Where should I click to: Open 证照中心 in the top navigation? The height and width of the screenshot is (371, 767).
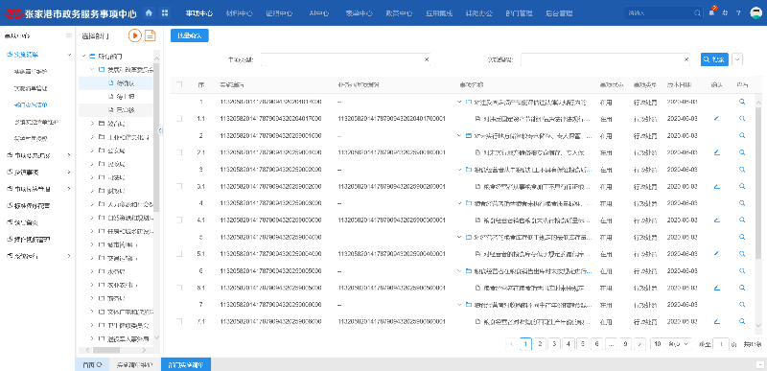[x=279, y=13]
